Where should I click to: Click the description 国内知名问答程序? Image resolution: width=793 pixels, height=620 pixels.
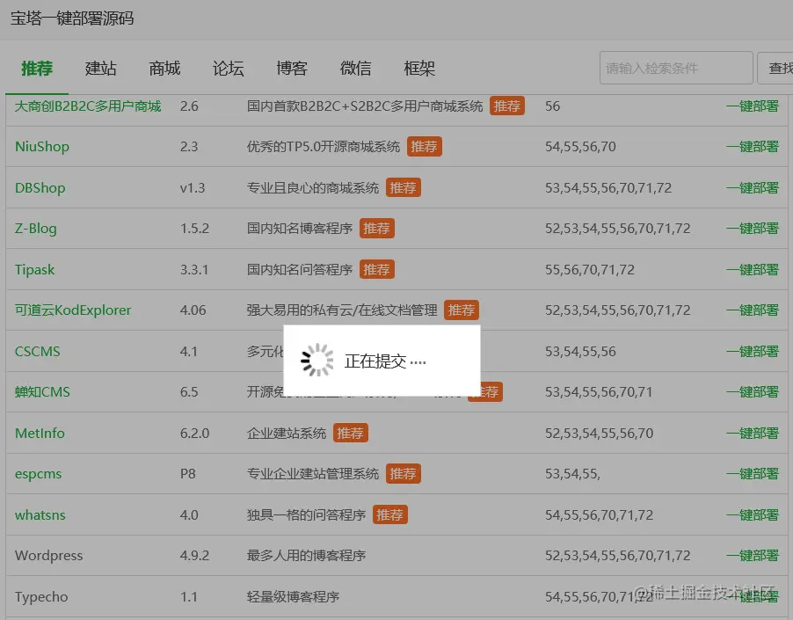tap(300, 269)
